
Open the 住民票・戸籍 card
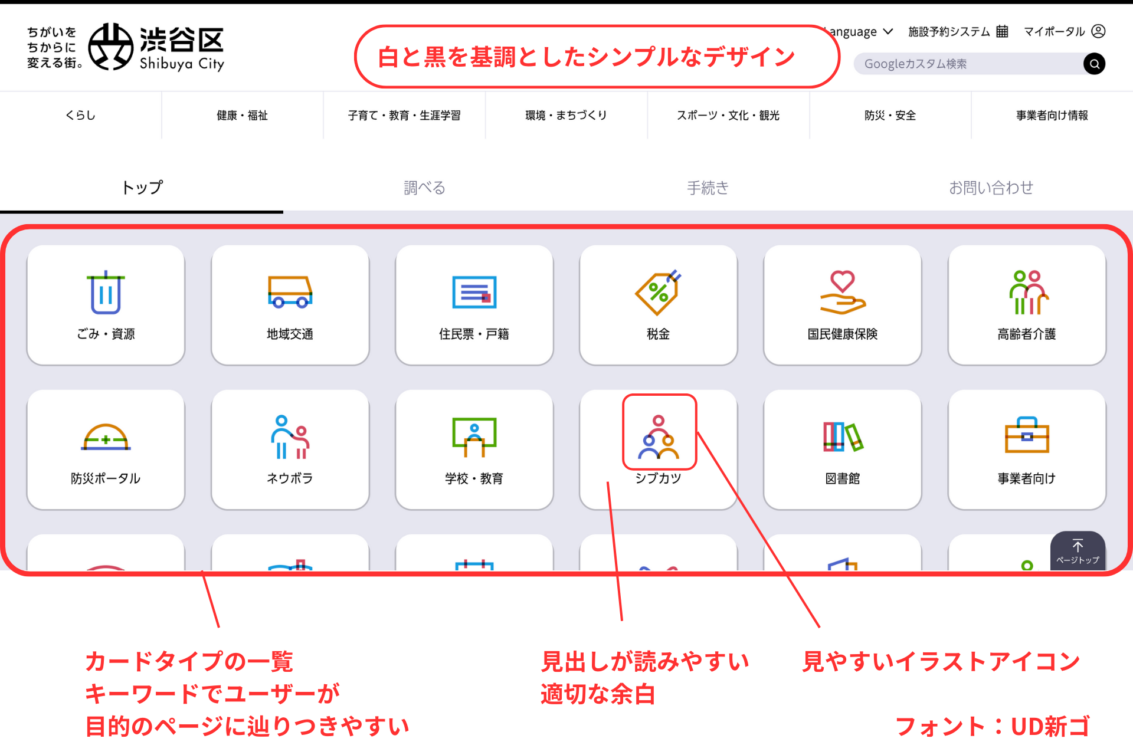point(474,304)
